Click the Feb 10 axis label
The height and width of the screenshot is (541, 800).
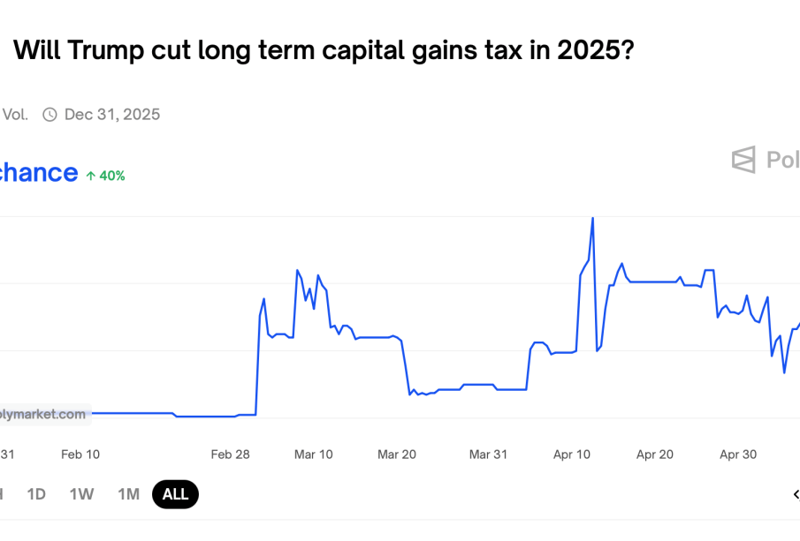tap(80, 455)
